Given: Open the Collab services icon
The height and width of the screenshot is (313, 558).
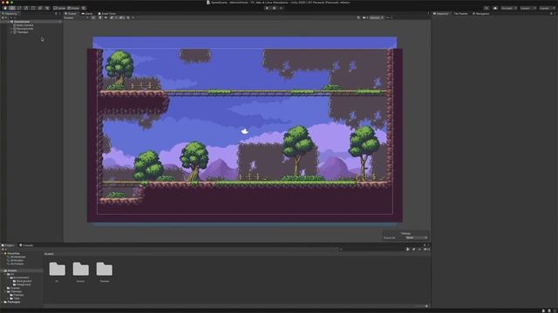Looking at the screenshot, I should coord(487,8).
